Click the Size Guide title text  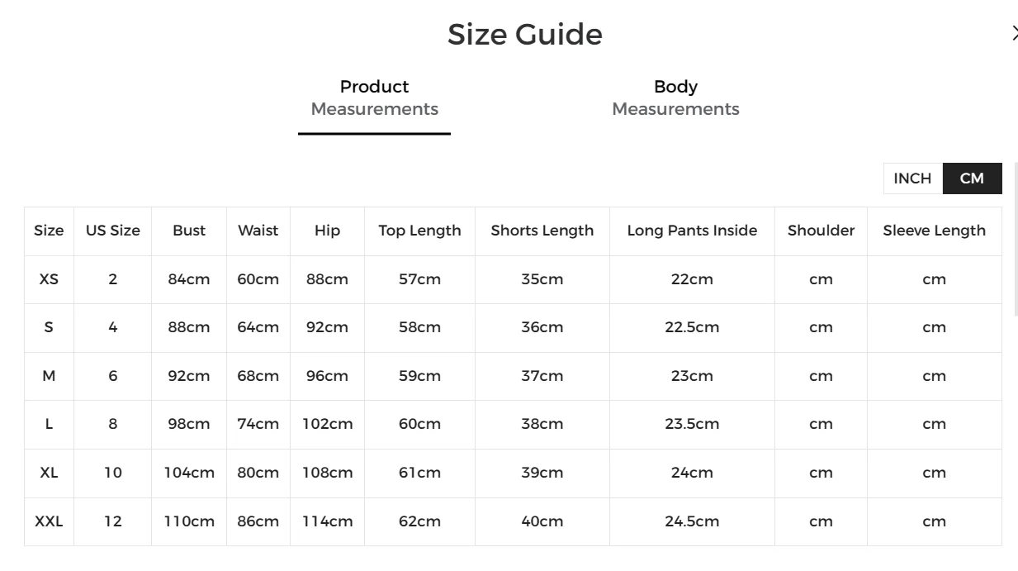(525, 34)
